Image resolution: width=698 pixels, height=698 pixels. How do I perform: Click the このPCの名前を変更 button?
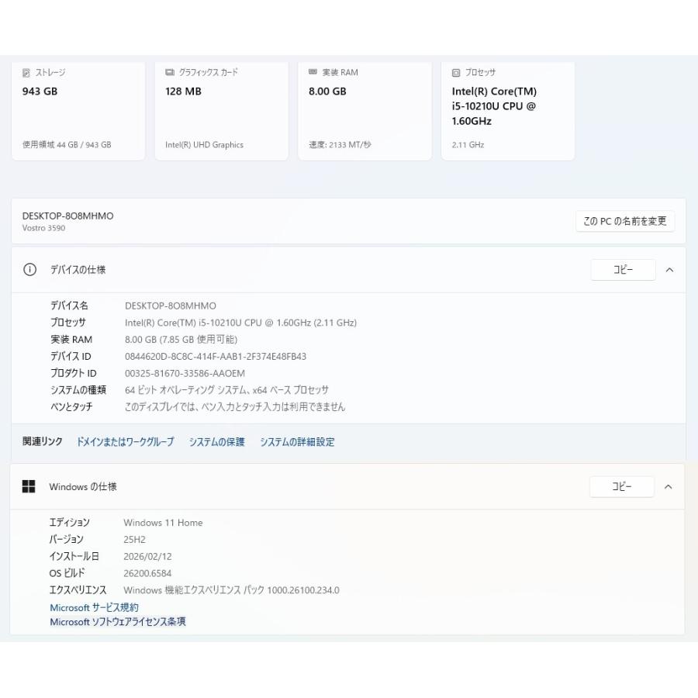624,220
